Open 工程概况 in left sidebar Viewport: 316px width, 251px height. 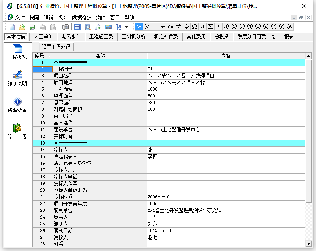click(17, 52)
